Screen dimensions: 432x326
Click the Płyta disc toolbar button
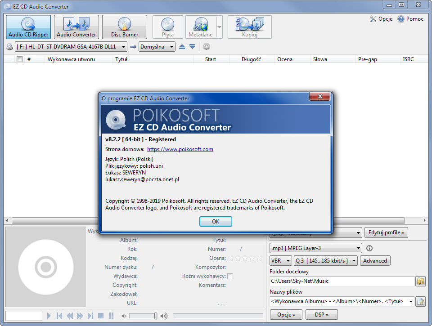[x=168, y=27]
